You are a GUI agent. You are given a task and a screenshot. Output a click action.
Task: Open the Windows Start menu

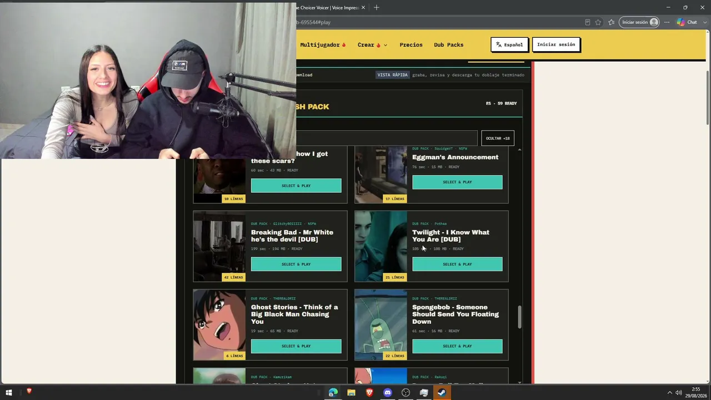[9, 392]
